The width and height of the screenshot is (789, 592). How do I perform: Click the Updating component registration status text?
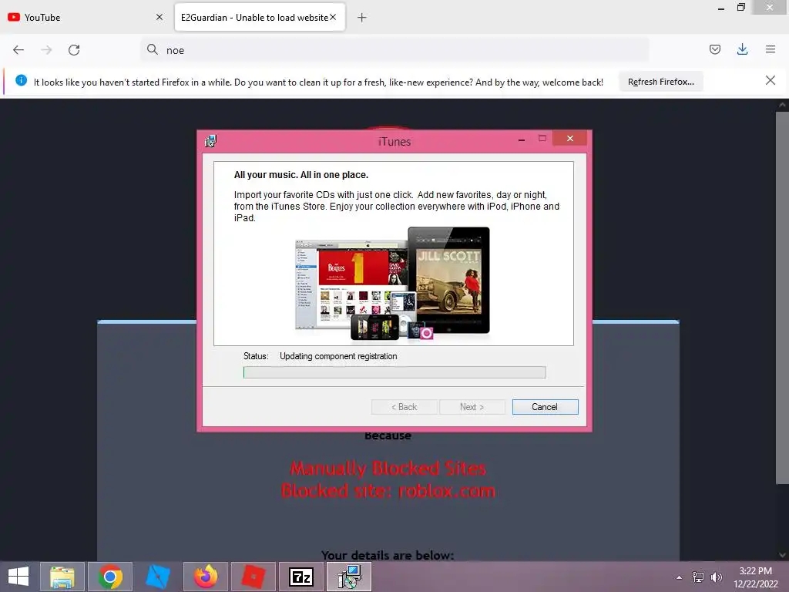pos(338,356)
